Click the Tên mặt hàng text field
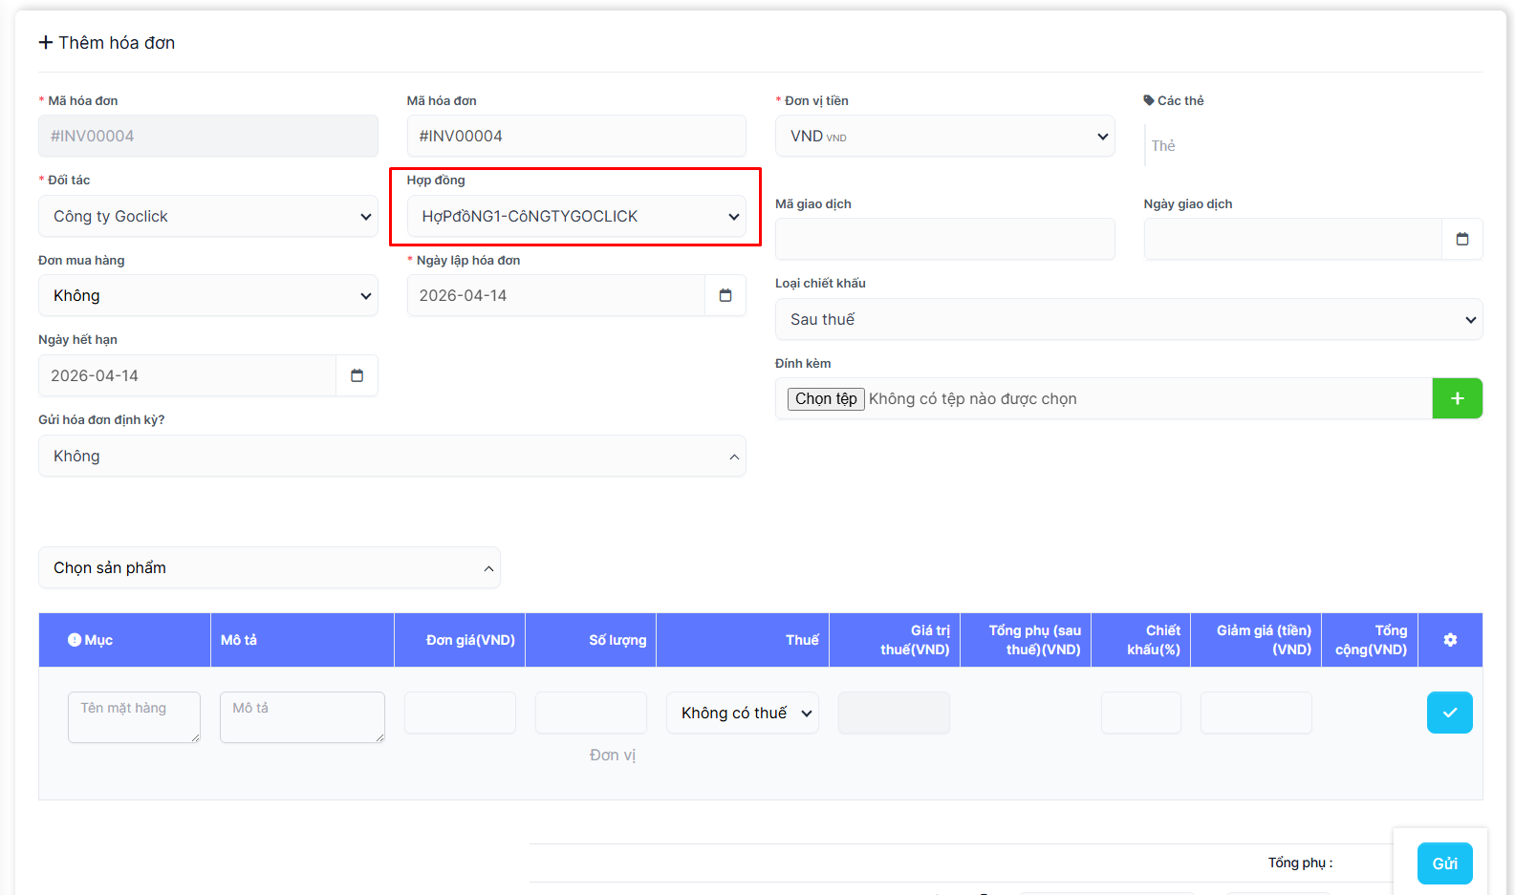This screenshot has height=895, width=1515. 134,717
